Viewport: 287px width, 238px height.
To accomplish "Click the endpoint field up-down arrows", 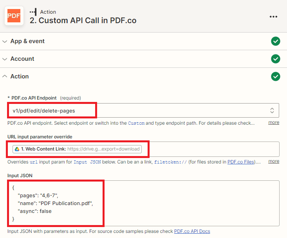I will coord(272,111).
